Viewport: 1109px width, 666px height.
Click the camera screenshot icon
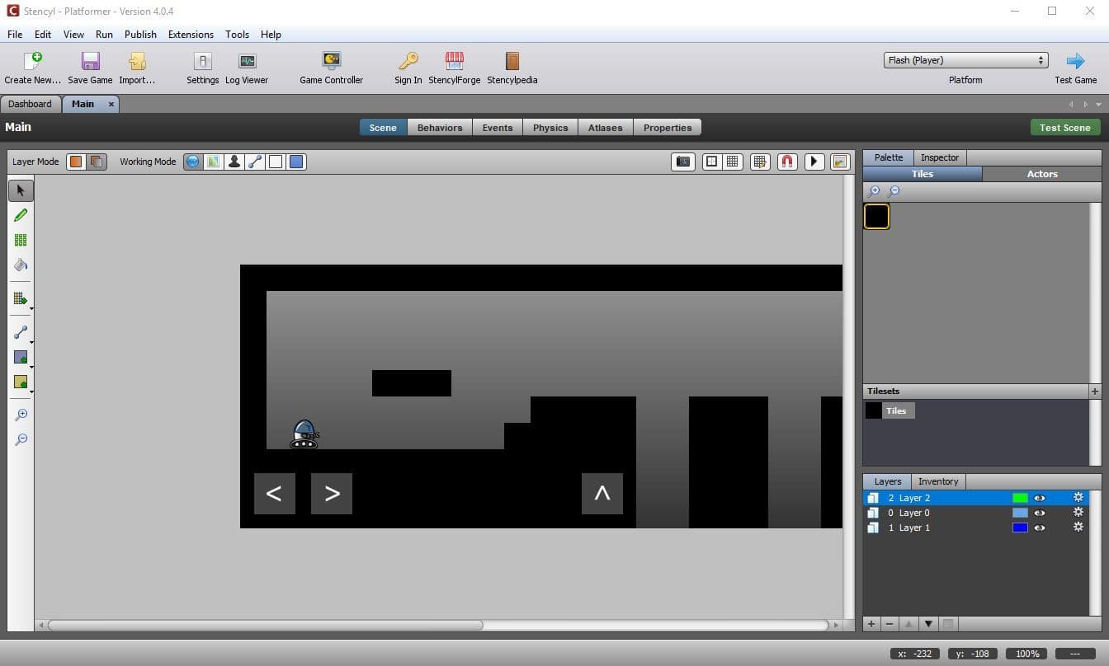(x=683, y=162)
